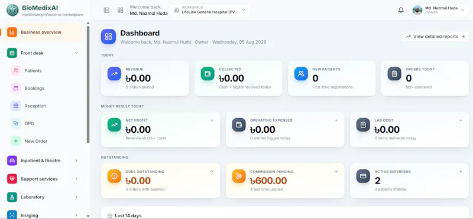Click 'Cash + digital received today' text

point(245,87)
